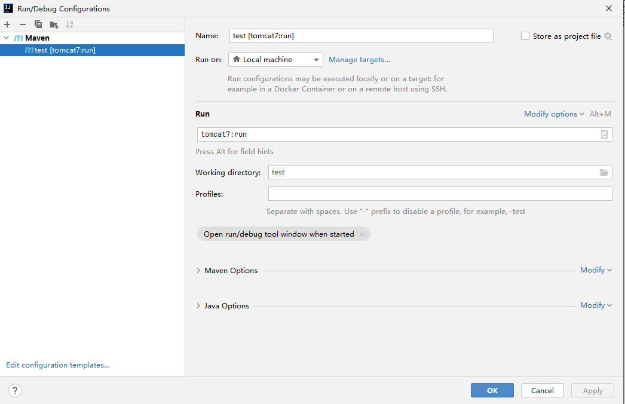Select the test [tomcat7:run] configuration
This screenshot has height=404, width=625.
coord(65,50)
